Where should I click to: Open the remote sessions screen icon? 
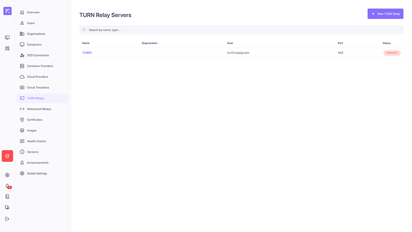coord(7,37)
